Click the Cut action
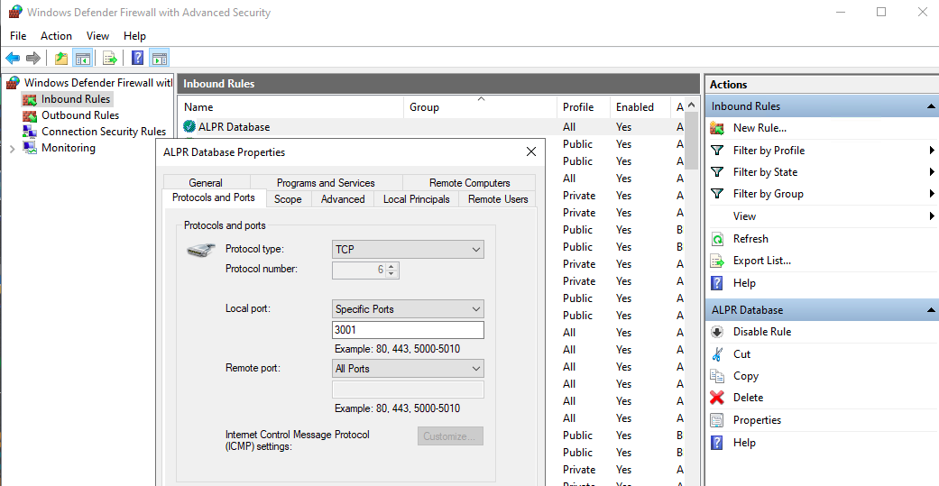939x486 pixels. pyautogui.click(x=741, y=354)
